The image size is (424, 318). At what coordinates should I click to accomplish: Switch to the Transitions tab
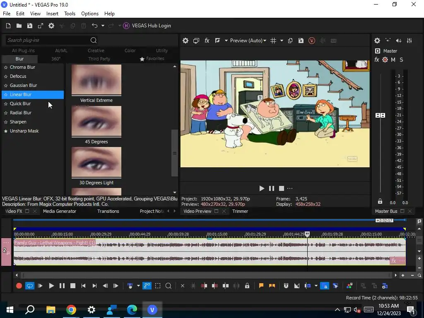(x=108, y=211)
